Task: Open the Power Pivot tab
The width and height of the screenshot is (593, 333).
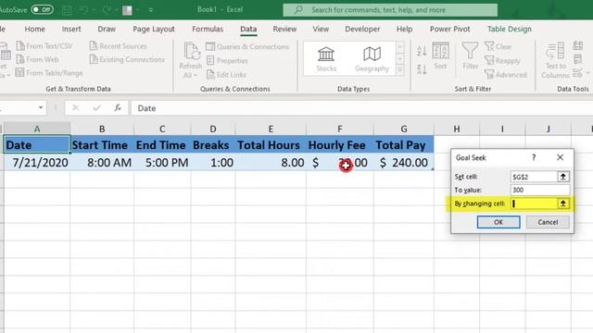Action: pyautogui.click(x=449, y=29)
